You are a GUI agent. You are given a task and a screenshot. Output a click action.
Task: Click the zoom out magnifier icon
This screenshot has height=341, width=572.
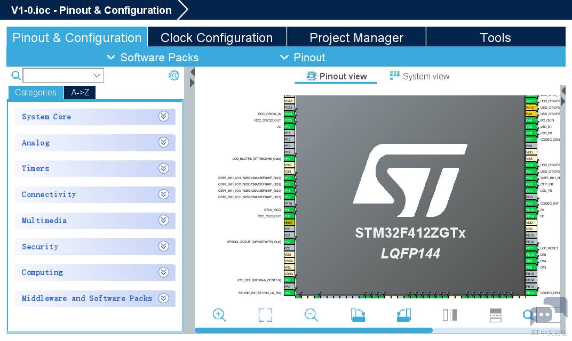click(x=311, y=315)
